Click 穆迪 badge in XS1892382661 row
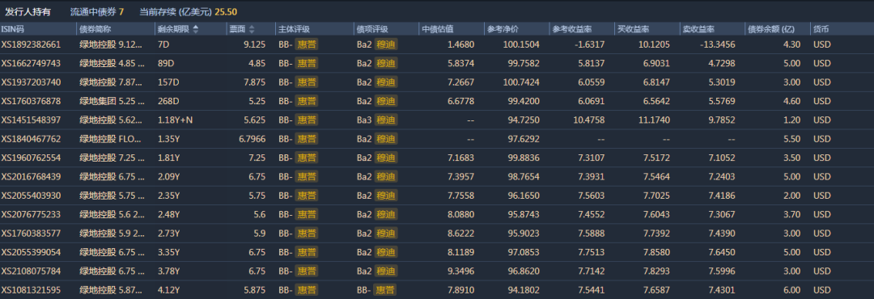Image resolution: width=874 pixels, height=299 pixels. [387, 44]
